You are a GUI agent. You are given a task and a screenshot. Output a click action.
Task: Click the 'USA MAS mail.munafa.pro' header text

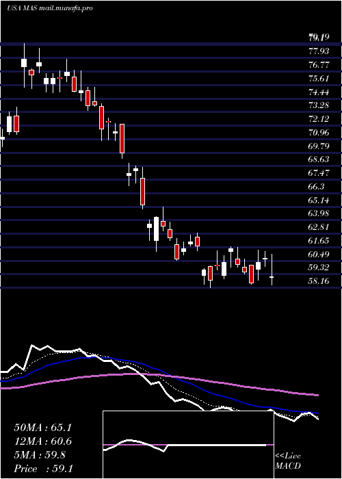click(50, 8)
